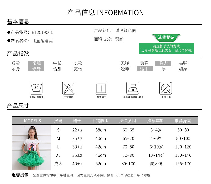Click the 30°C wash temperature icon
211x184 pixels.
36,88
